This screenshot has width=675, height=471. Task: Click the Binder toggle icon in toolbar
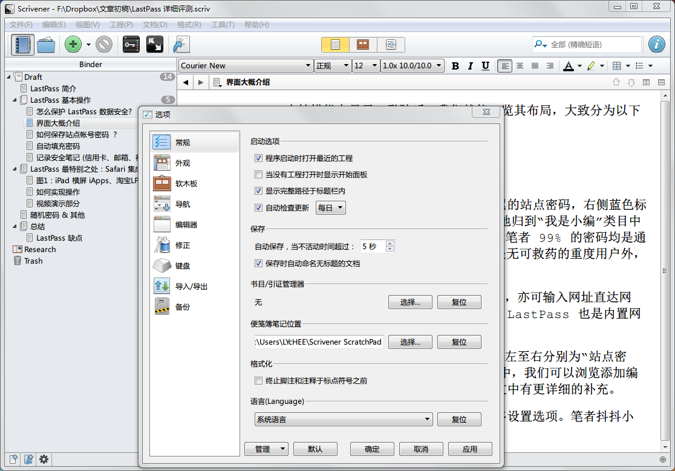[x=22, y=45]
